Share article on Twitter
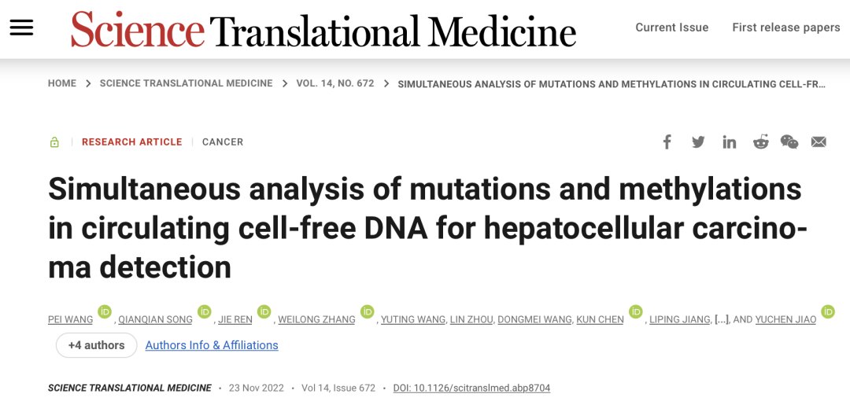This screenshot has width=850, height=401. (698, 142)
